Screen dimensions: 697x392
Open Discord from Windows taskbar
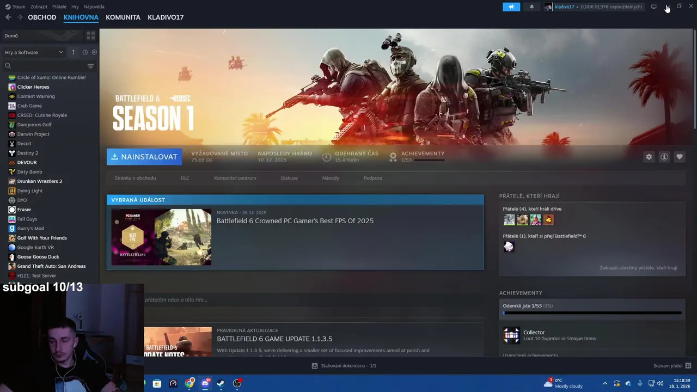[x=205, y=383]
